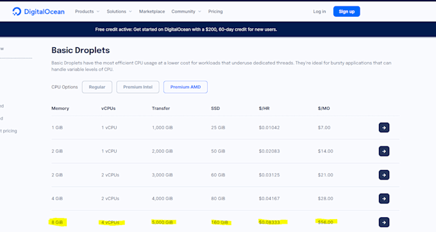Click the highlighted 4 vCPUs cell

pyautogui.click(x=111, y=222)
